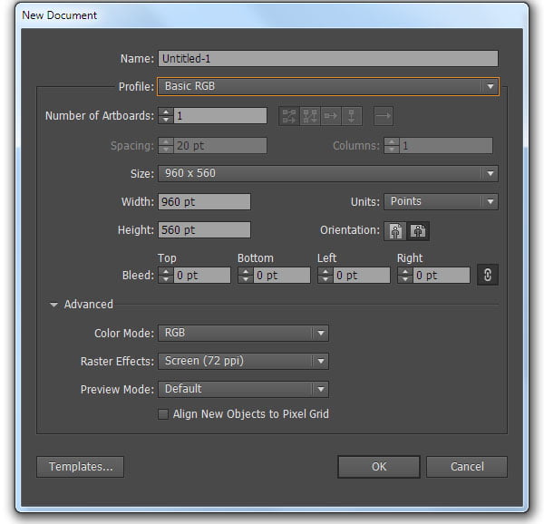Open the Profile dropdown showing Basic RGB
This screenshot has width=544, height=524.
coord(328,86)
